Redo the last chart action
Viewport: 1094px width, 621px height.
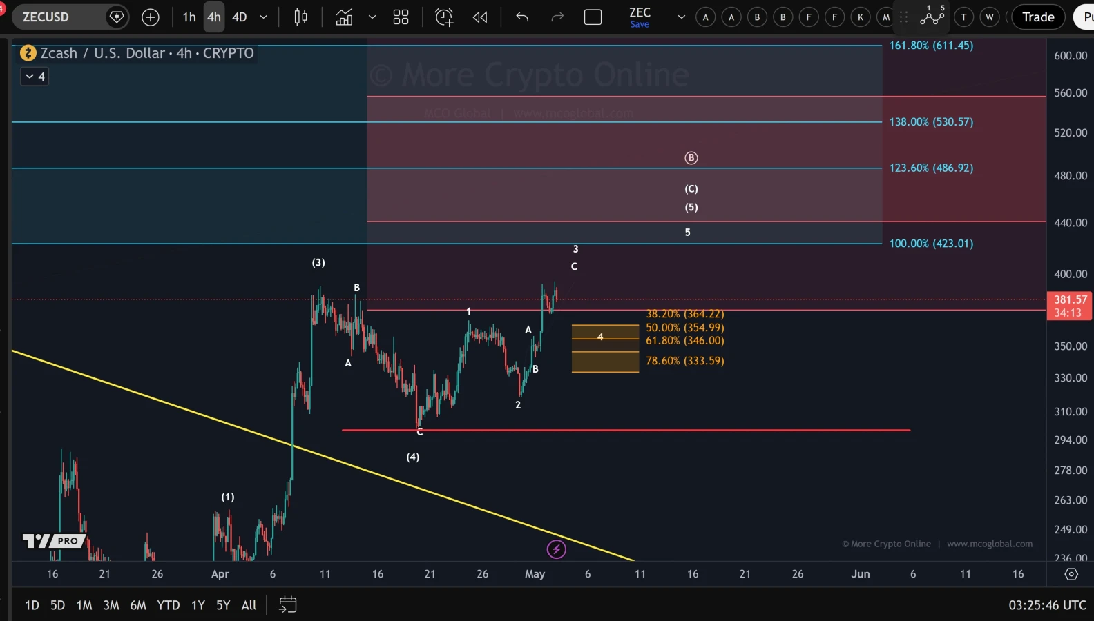click(557, 17)
